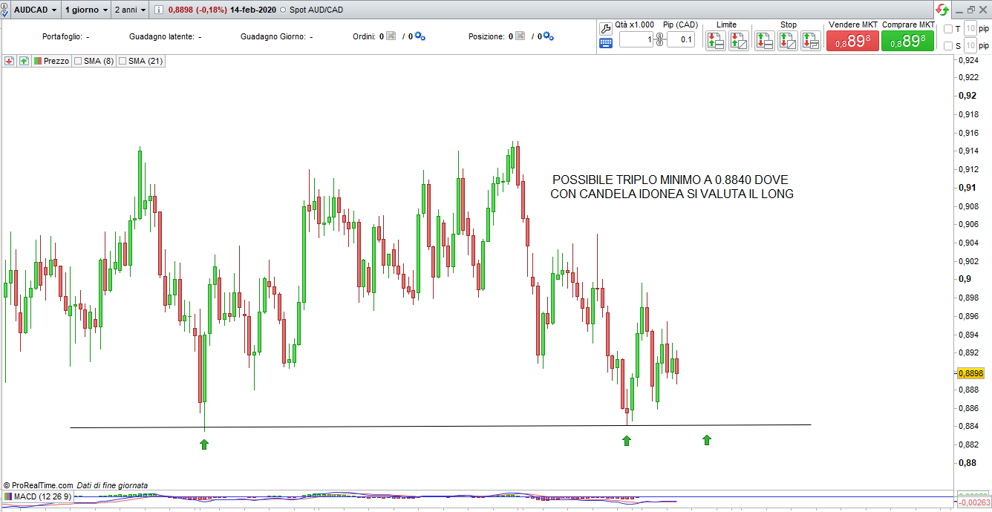Toggle the SMA (21) checkbox
Screen dimensions: 992x512
(x=123, y=61)
